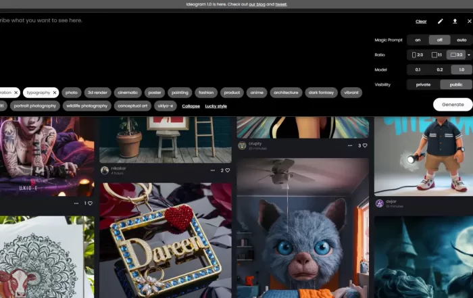Click the Lucky style link
The height and width of the screenshot is (298, 473).
[x=216, y=106]
